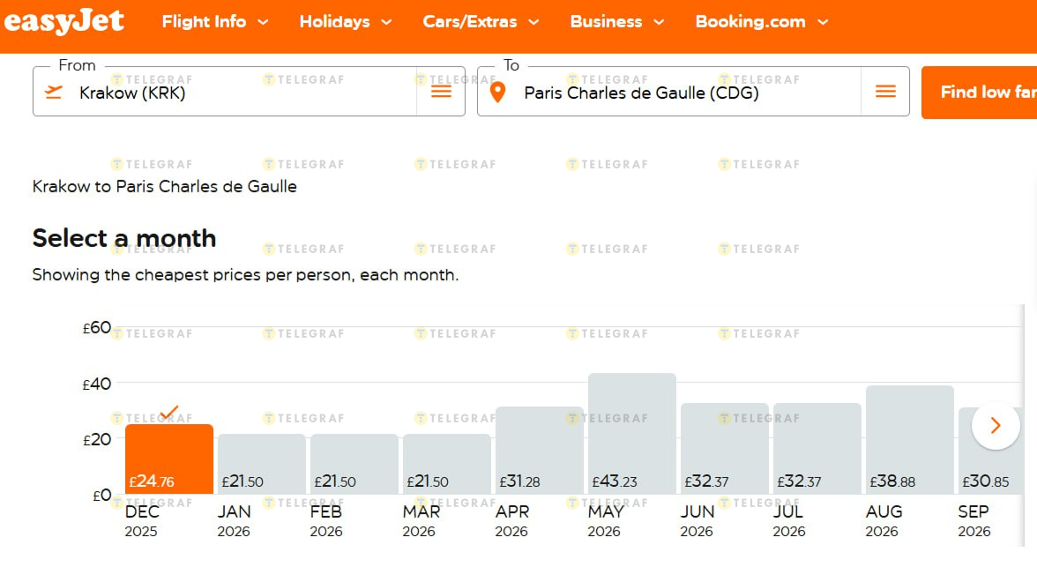Click the easyJet logo
1037x582 pixels.
point(63,21)
